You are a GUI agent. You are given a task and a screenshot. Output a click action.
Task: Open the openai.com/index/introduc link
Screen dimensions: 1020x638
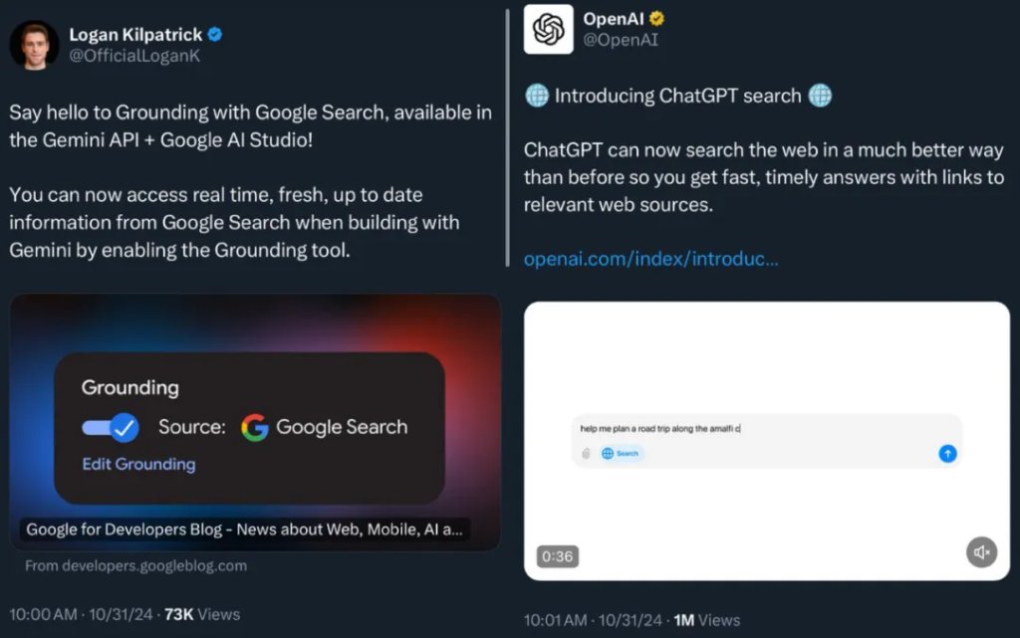point(650,259)
